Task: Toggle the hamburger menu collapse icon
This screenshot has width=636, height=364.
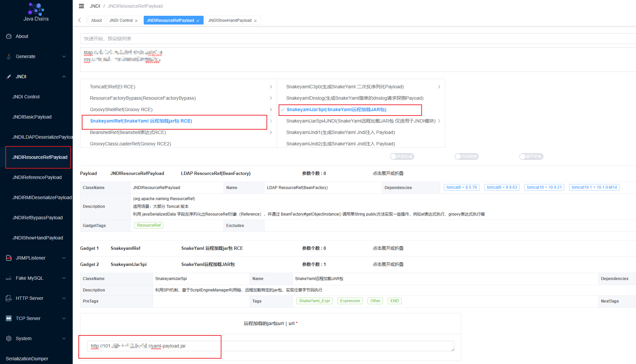Action: [81, 6]
